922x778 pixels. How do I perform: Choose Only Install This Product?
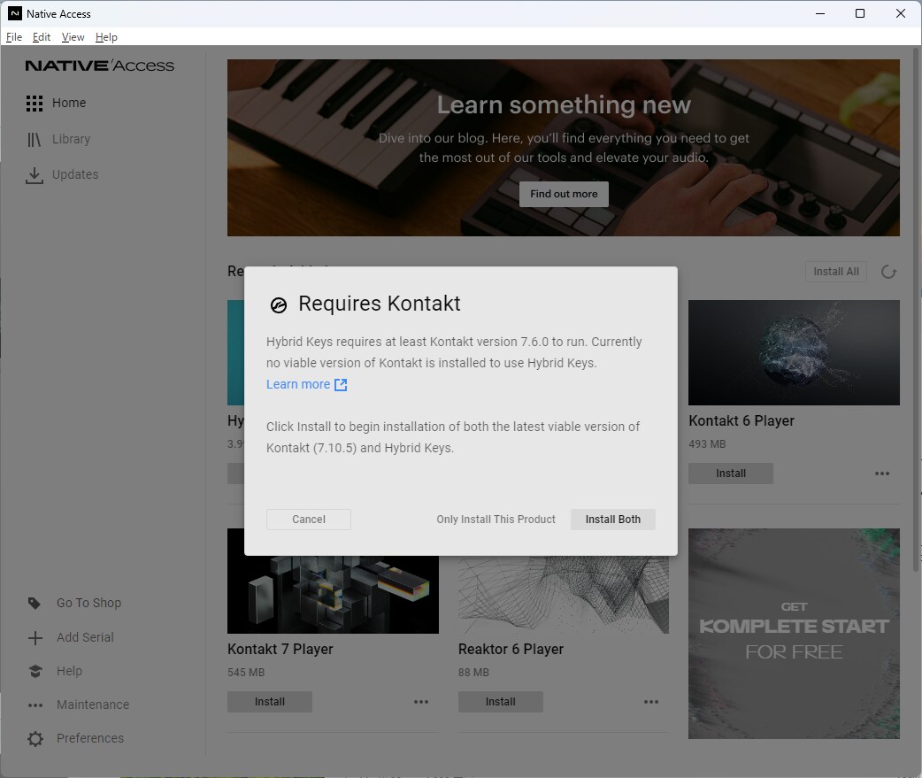(496, 520)
